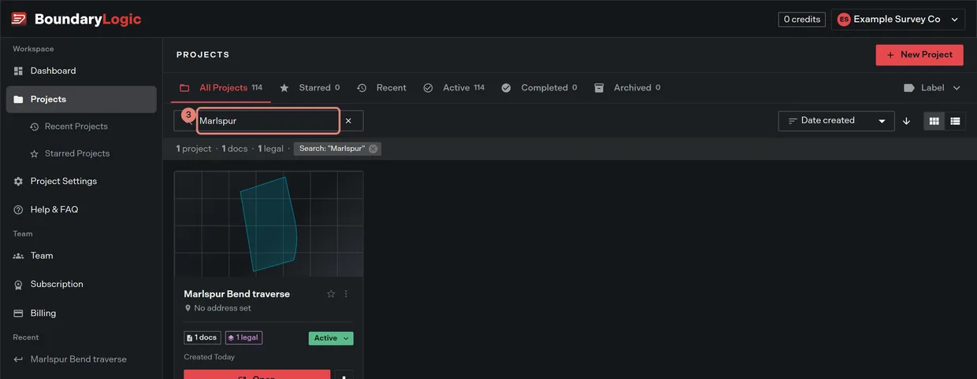Click the Projects folder icon in sidebar
Viewport: 977px width, 379px height.
click(x=19, y=99)
